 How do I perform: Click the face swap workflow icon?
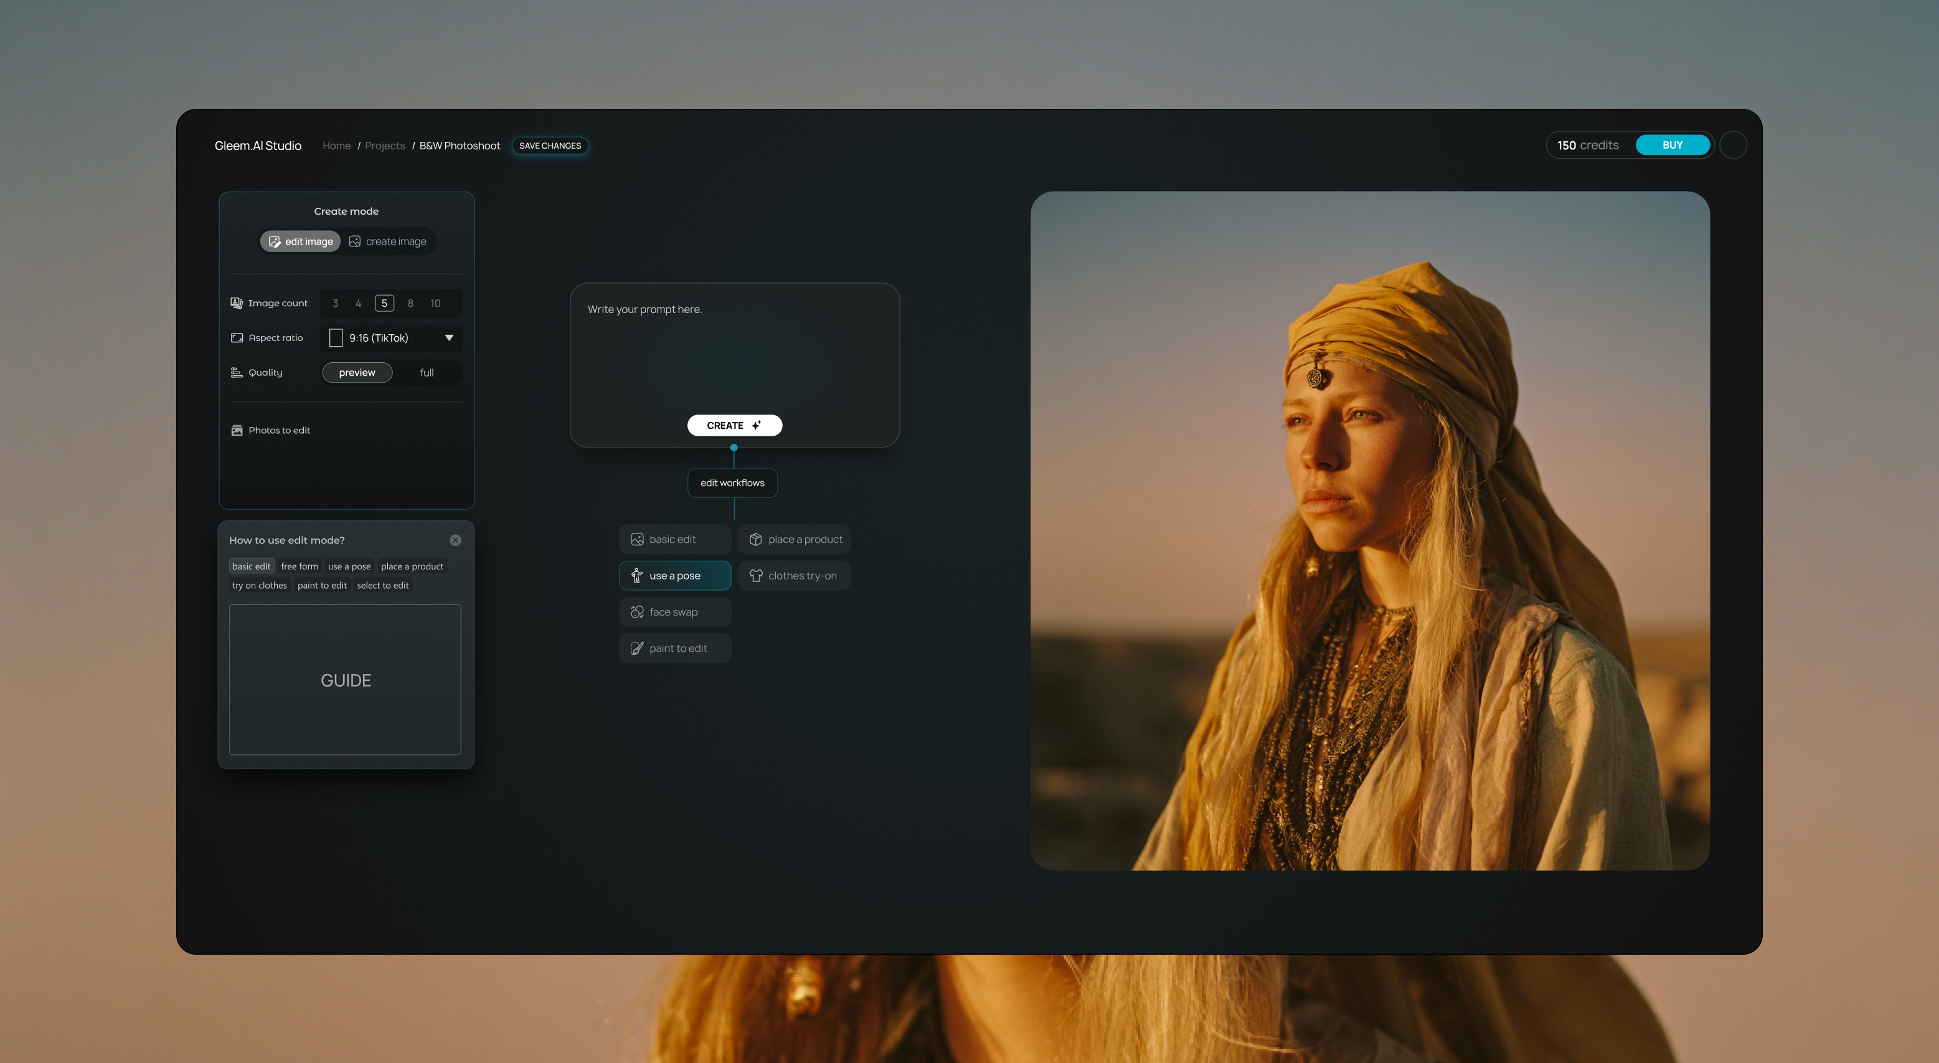pyautogui.click(x=637, y=612)
